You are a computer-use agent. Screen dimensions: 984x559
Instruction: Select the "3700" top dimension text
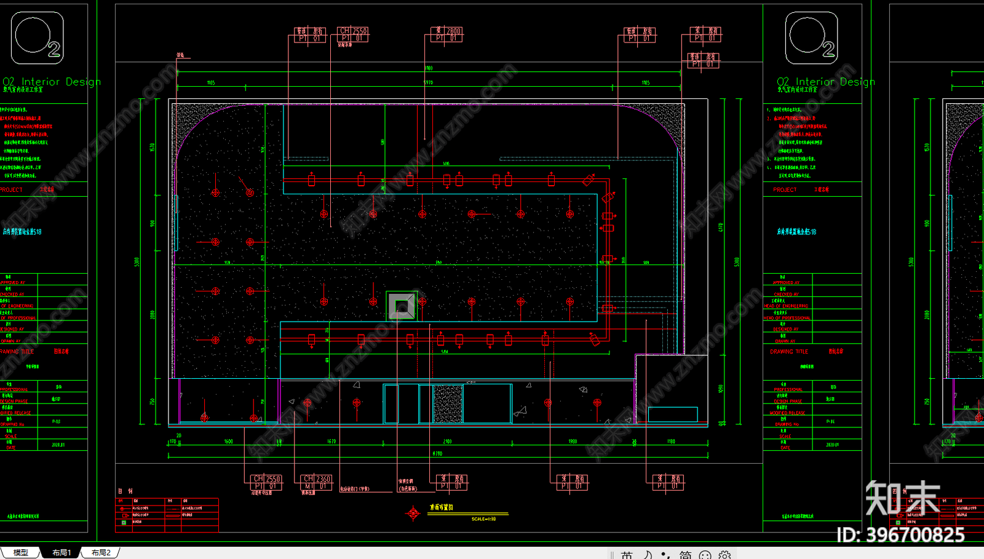(429, 68)
